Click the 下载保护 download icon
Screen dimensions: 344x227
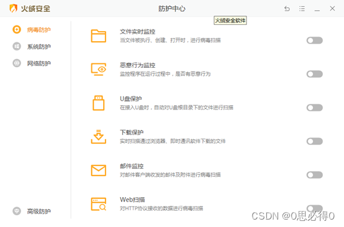pos(99,137)
